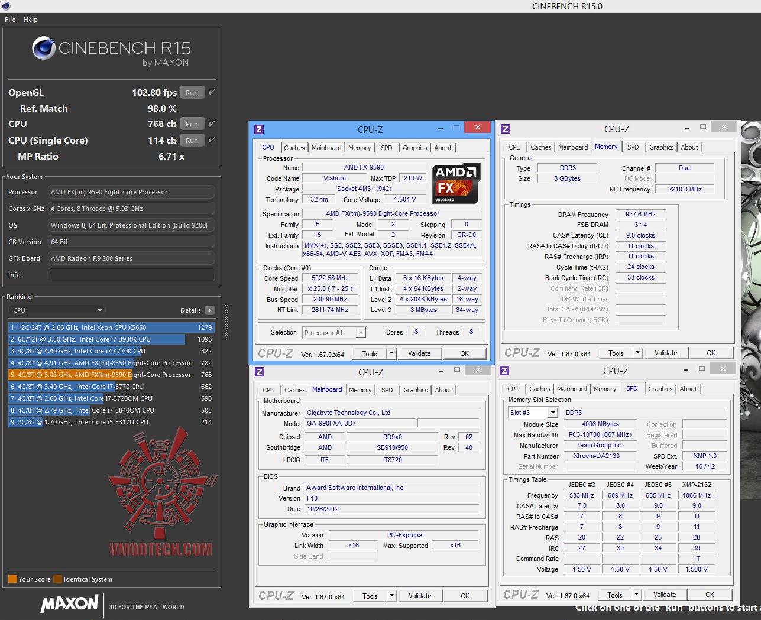Open ranking Details arrow button
Image resolution: width=761 pixels, height=620 pixels.
tap(209, 310)
